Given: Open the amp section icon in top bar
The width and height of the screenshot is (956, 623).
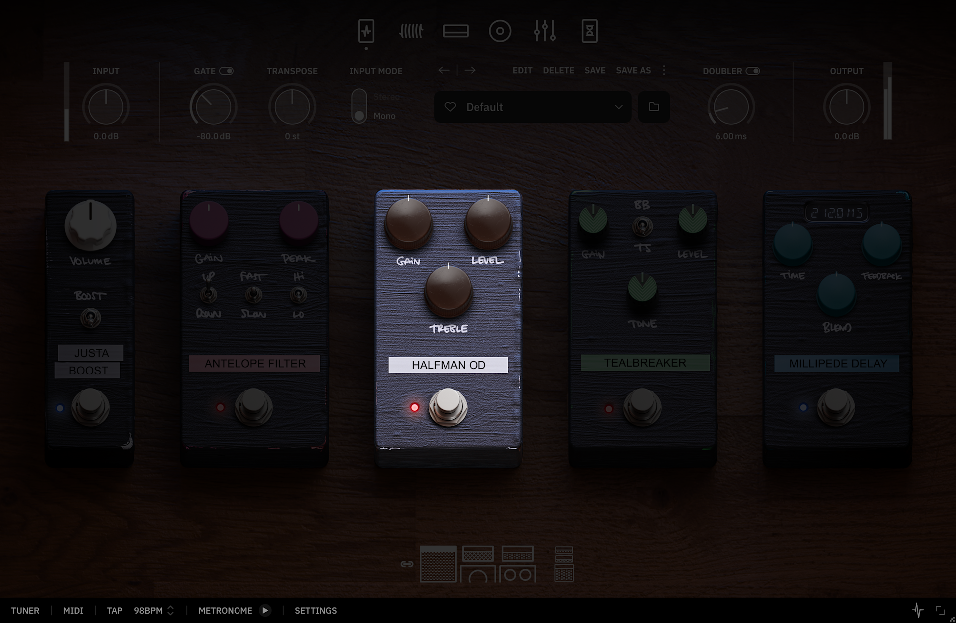Looking at the screenshot, I should (456, 31).
